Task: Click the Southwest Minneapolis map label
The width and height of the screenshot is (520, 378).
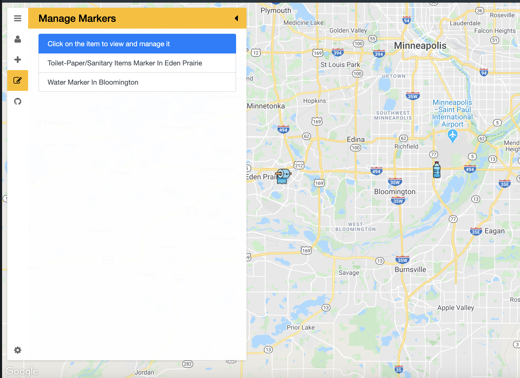Action: [x=393, y=115]
